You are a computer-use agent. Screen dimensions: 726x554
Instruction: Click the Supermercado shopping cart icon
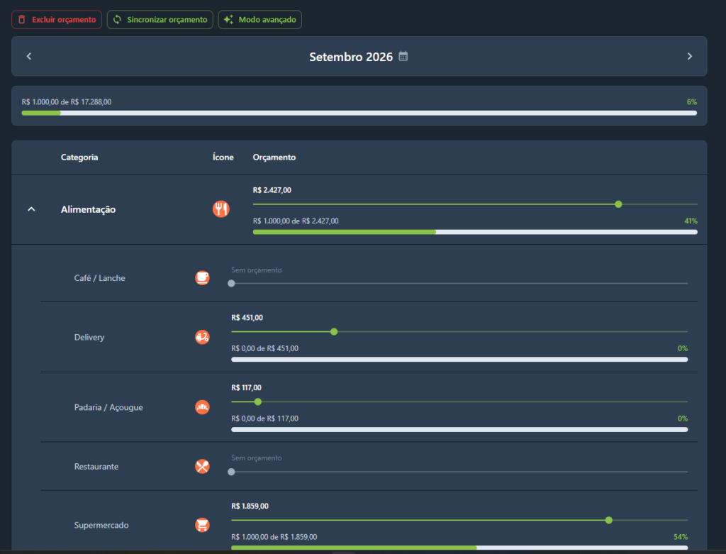(202, 525)
